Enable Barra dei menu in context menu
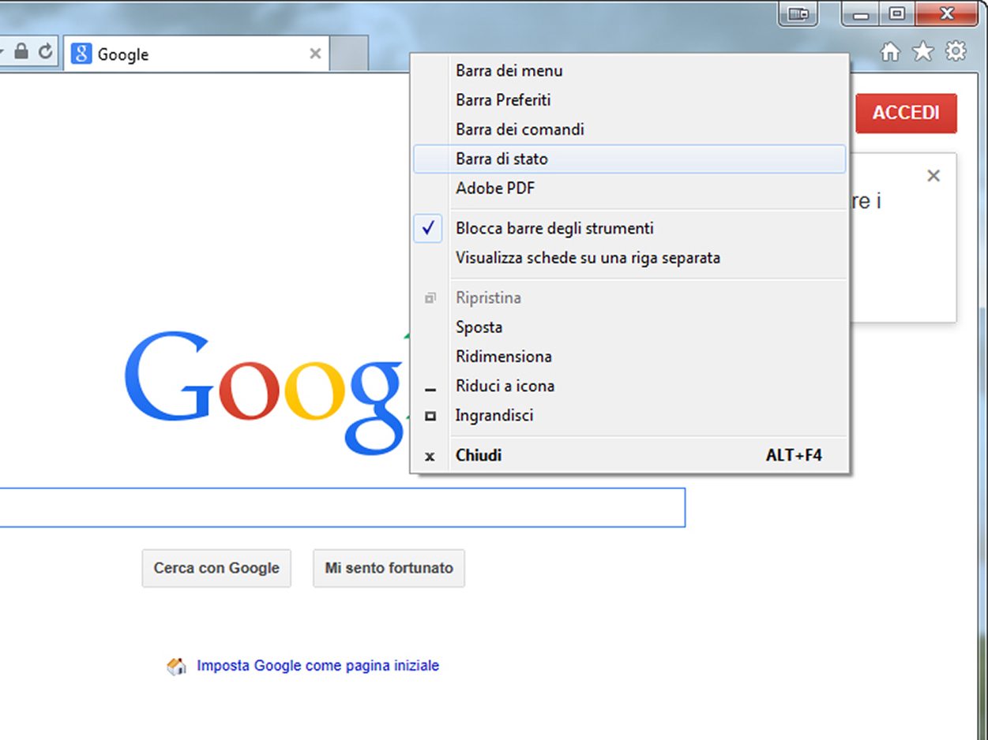This screenshot has width=988, height=740. click(509, 71)
